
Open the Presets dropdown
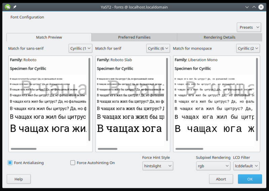(249, 27)
